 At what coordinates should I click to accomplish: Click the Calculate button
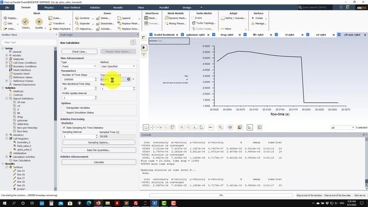99,162
